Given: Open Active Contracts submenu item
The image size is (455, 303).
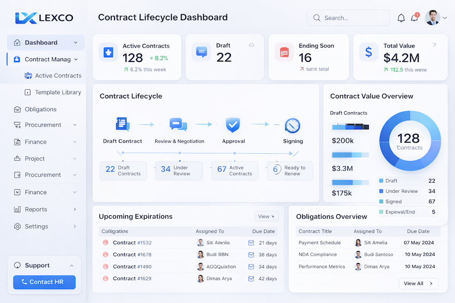Looking at the screenshot, I should (x=53, y=75).
